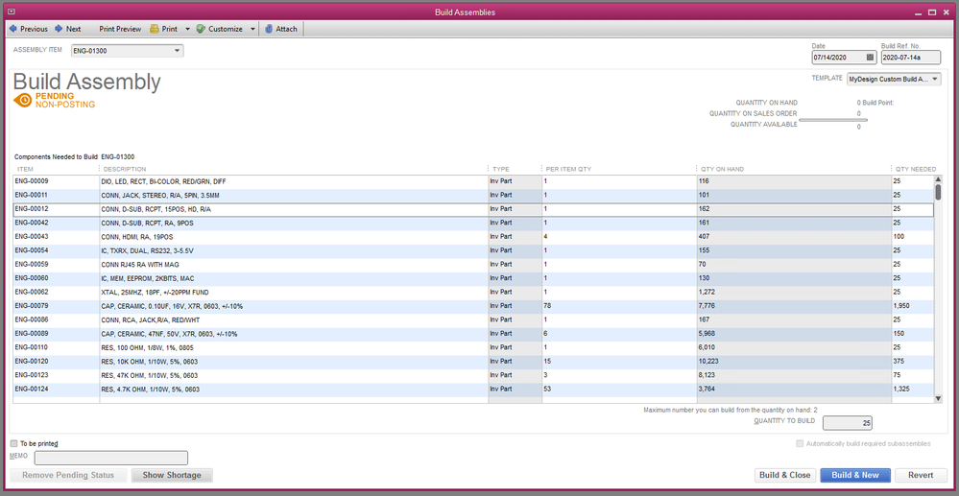
Task: Go to Next build assembly
Action: point(67,29)
